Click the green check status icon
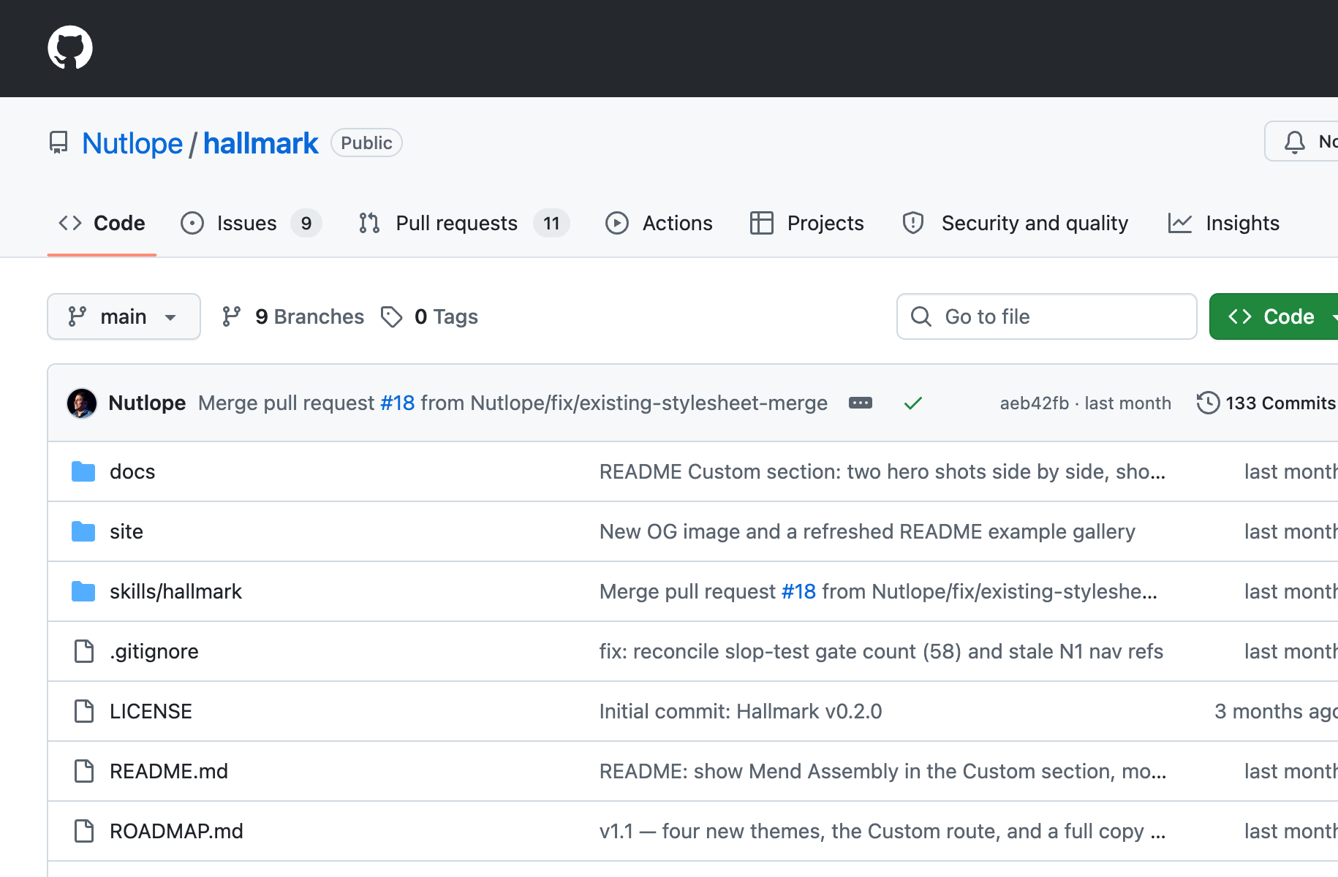This screenshot has width=1338, height=877. click(913, 403)
